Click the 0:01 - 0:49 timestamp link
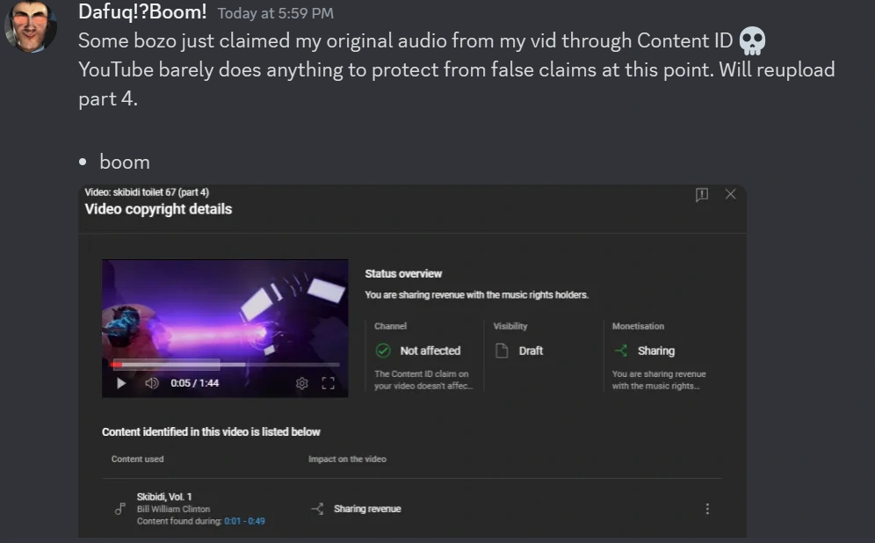 (x=244, y=521)
